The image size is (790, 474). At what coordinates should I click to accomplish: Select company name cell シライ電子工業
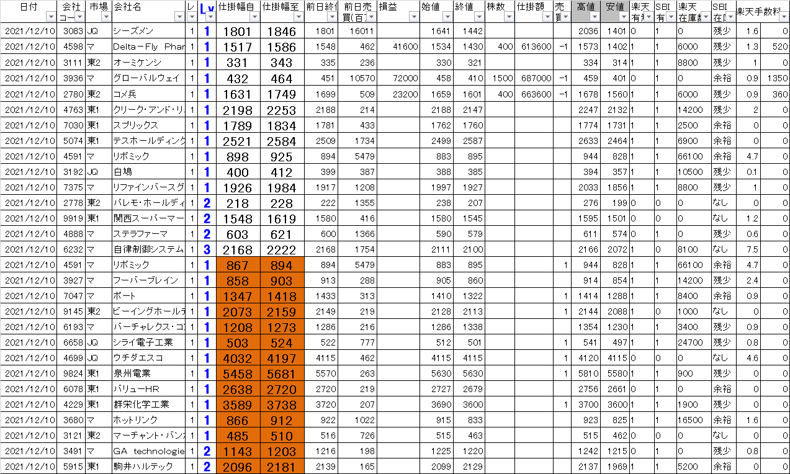tap(148, 342)
